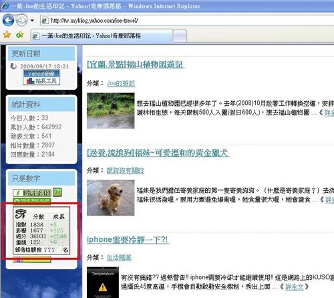This screenshot has height=298, width=334.
Task: Click the page icon in address bar
Action: pyautogui.click(x=45, y=21)
